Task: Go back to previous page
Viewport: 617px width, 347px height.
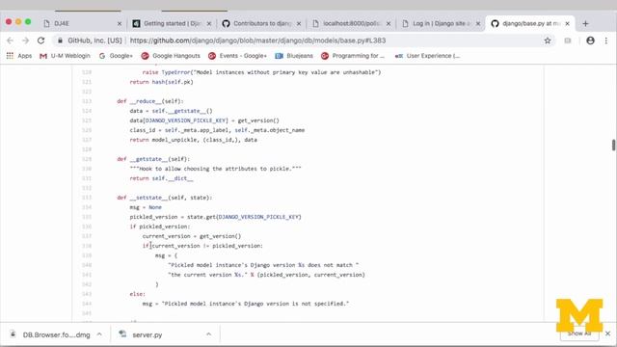Action: (11, 40)
